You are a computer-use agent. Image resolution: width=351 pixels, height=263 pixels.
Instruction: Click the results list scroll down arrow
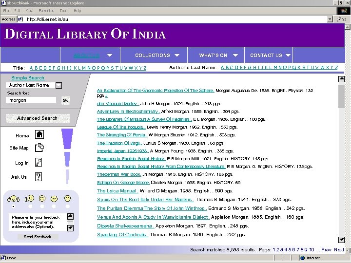point(341,240)
